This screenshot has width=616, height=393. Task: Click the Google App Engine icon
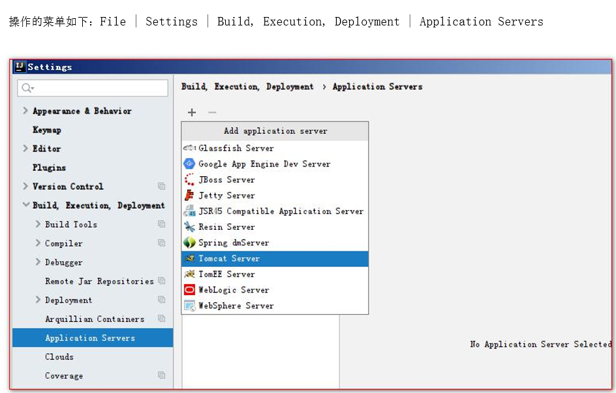[x=189, y=164]
